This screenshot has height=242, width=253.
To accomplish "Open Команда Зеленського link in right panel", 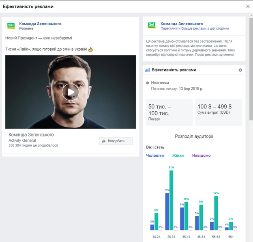I will pyautogui.click(x=182, y=24).
